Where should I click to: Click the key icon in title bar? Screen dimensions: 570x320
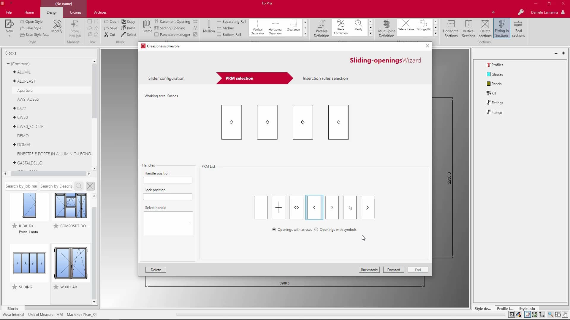click(520, 12)
